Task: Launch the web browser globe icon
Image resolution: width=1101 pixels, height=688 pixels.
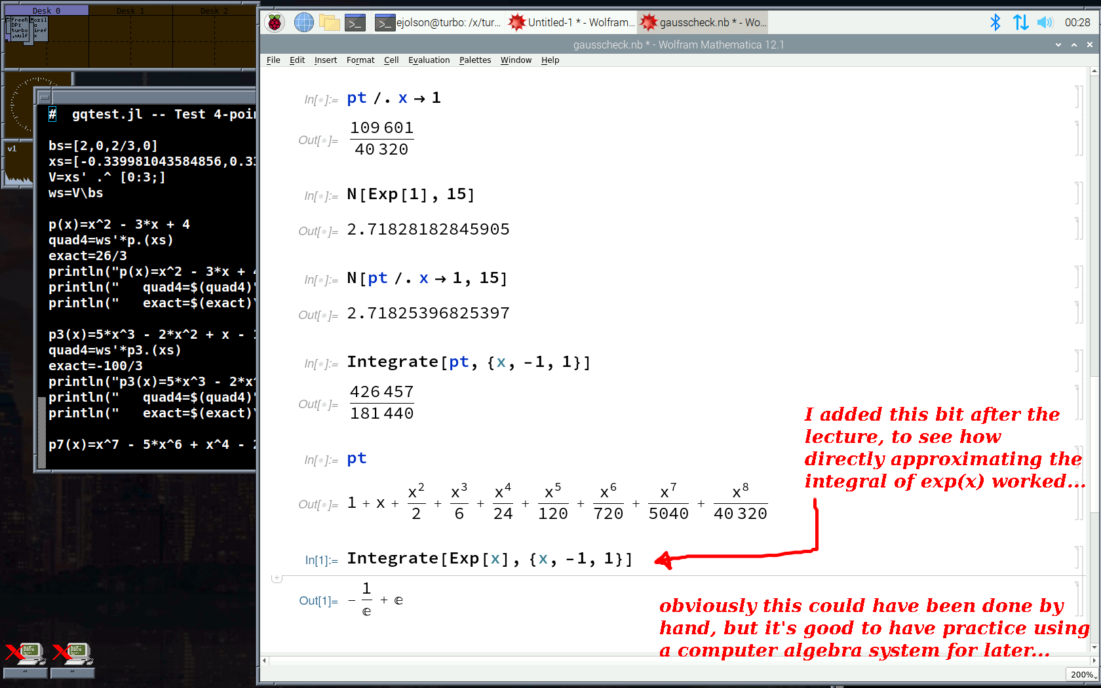Action: pyautogui.click(x=303, y=23)
